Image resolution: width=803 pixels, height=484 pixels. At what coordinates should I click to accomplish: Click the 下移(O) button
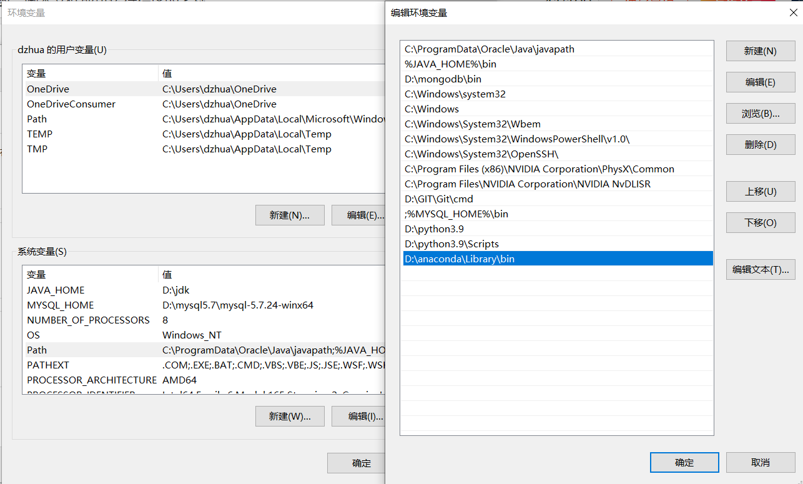[761, 223]
